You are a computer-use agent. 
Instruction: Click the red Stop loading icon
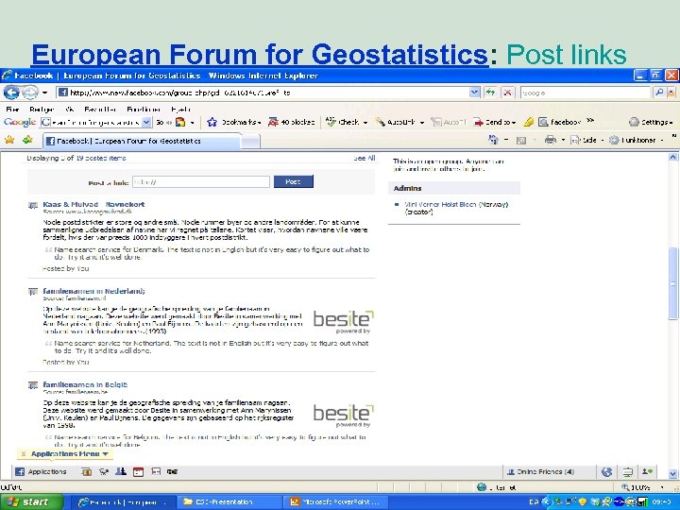507,93
